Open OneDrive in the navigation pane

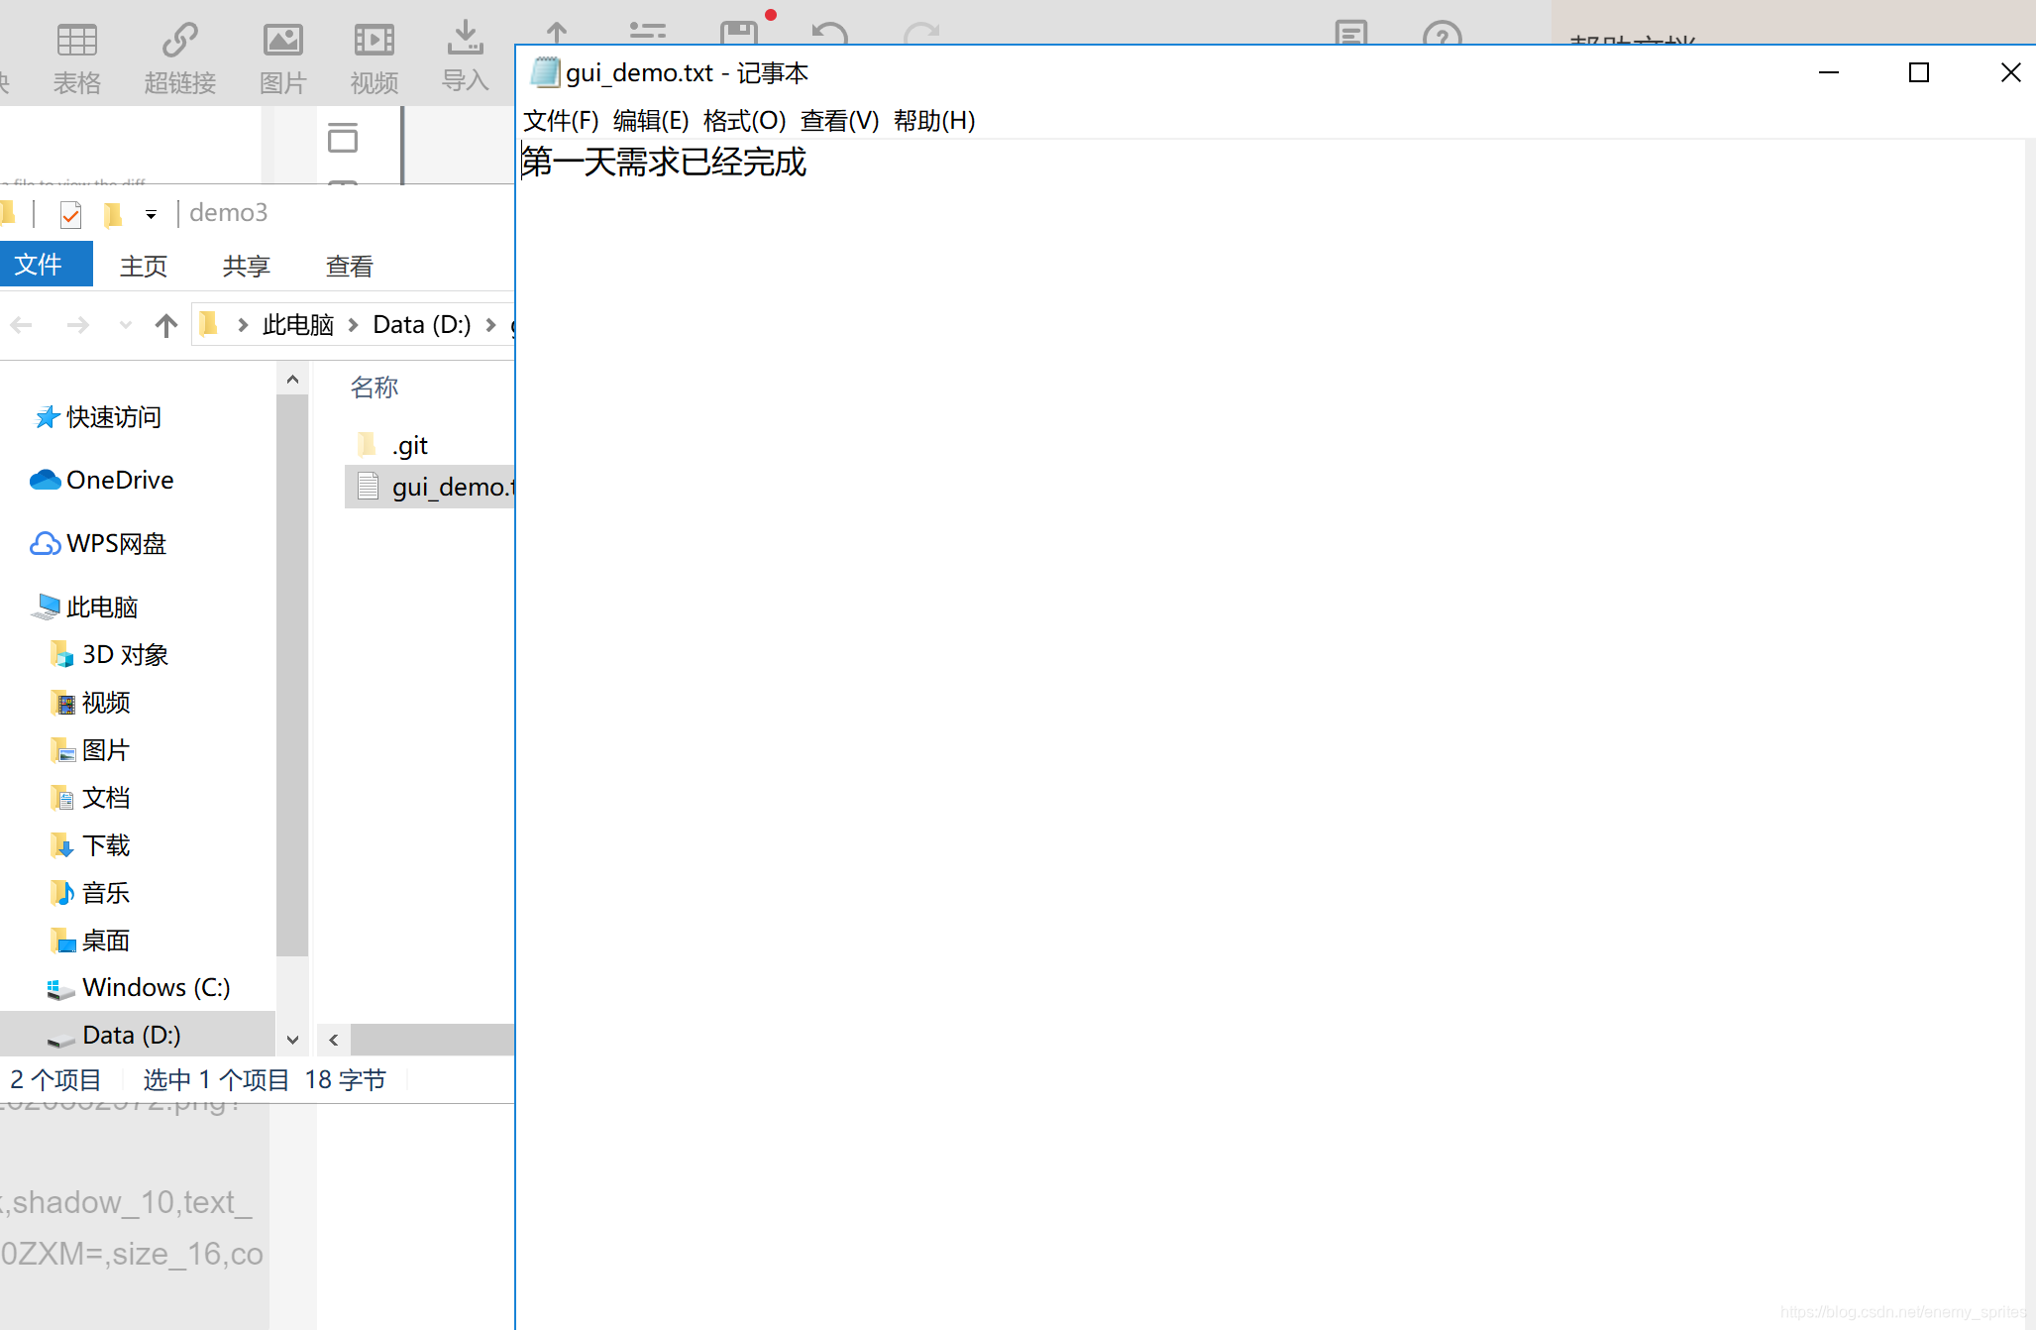(x=119, y=481)
